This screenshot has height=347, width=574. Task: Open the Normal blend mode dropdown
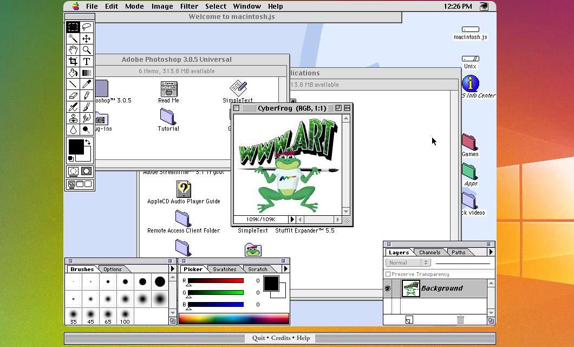click(x=408, y=263)
